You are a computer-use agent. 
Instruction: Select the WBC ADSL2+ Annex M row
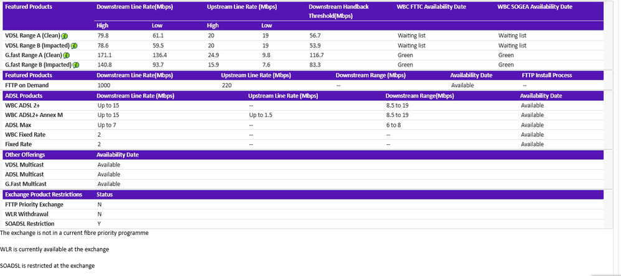pyautogui.click(x=34, y=115)
